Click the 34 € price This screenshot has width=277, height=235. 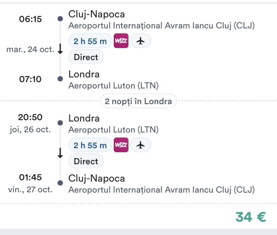251,217
